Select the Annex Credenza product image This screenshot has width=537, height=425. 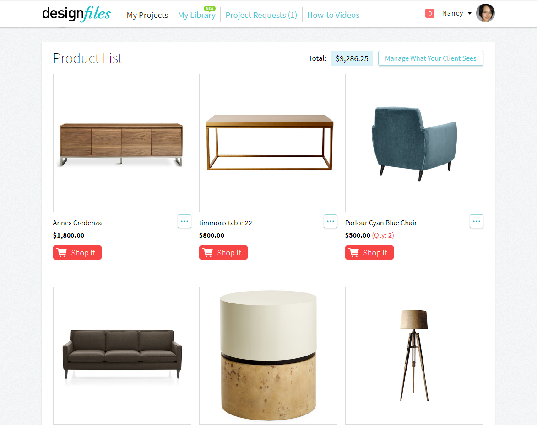[122, 143]
